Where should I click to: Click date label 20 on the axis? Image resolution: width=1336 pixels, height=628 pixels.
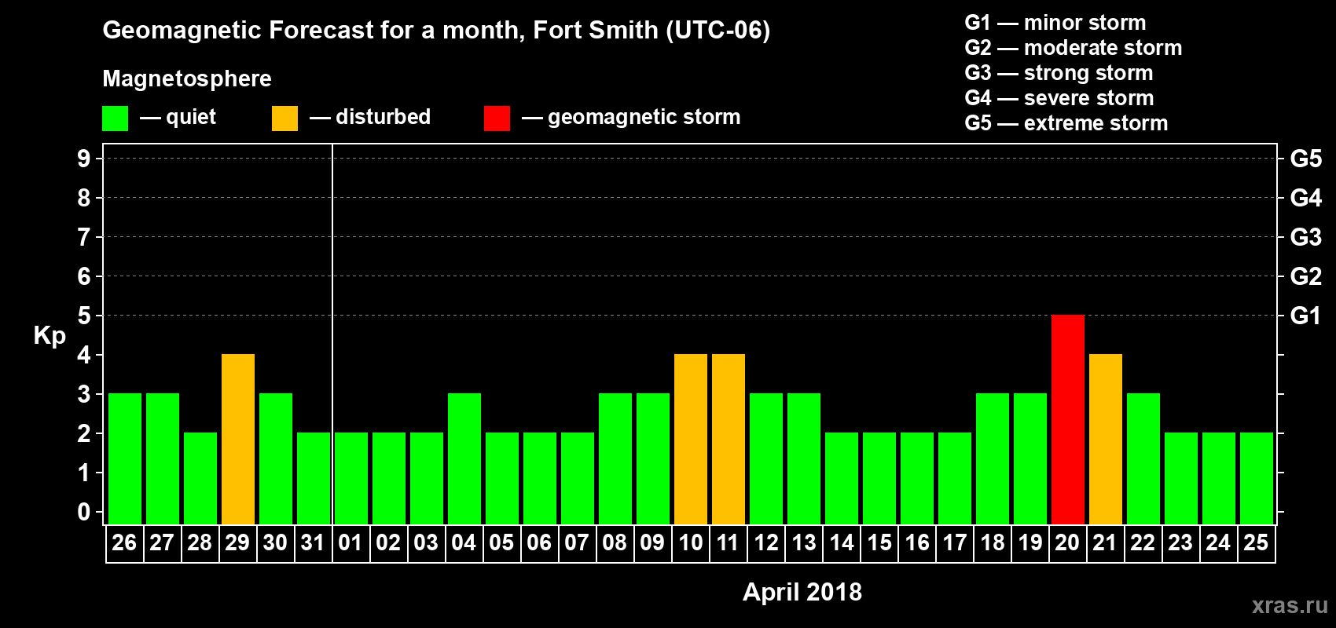click(x=1067, y=542)
